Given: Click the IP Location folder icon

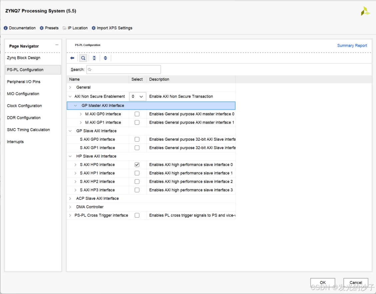Looking at the screenshot, I should [x=65, y=28].
